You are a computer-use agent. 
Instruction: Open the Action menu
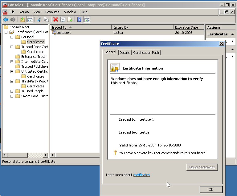click(24, 12)
